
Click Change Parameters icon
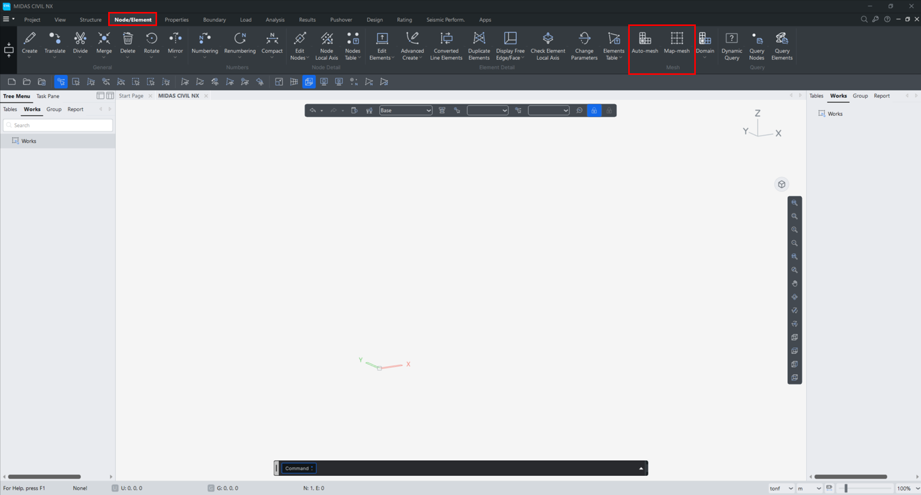click(584, 38)
